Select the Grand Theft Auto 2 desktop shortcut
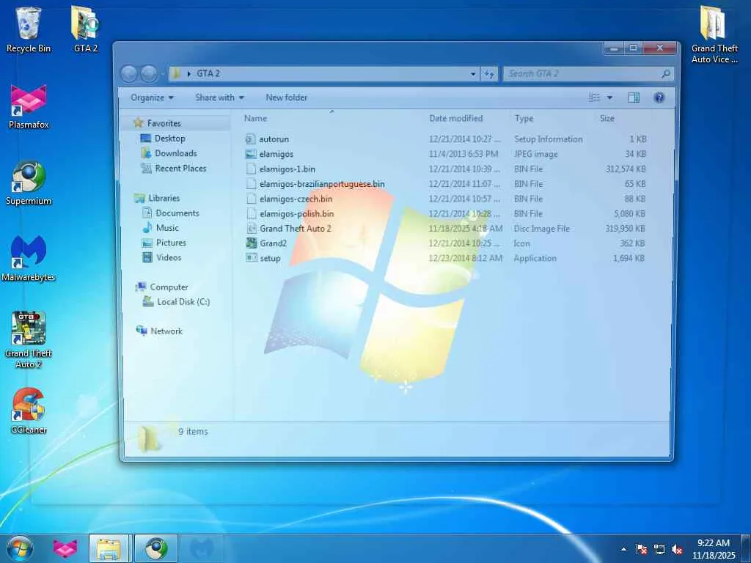The height and width of the screenshot is (563, 751). pos(29,340)
